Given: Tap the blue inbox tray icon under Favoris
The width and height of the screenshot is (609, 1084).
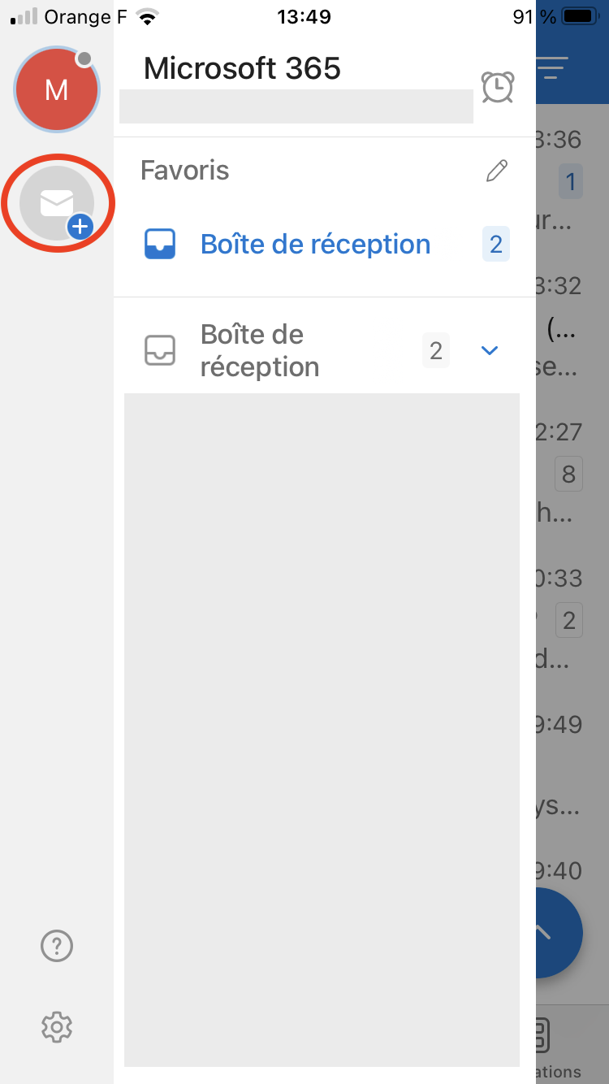Looking at the screenshot, I should pyautogui.click(x=160, y=244).
